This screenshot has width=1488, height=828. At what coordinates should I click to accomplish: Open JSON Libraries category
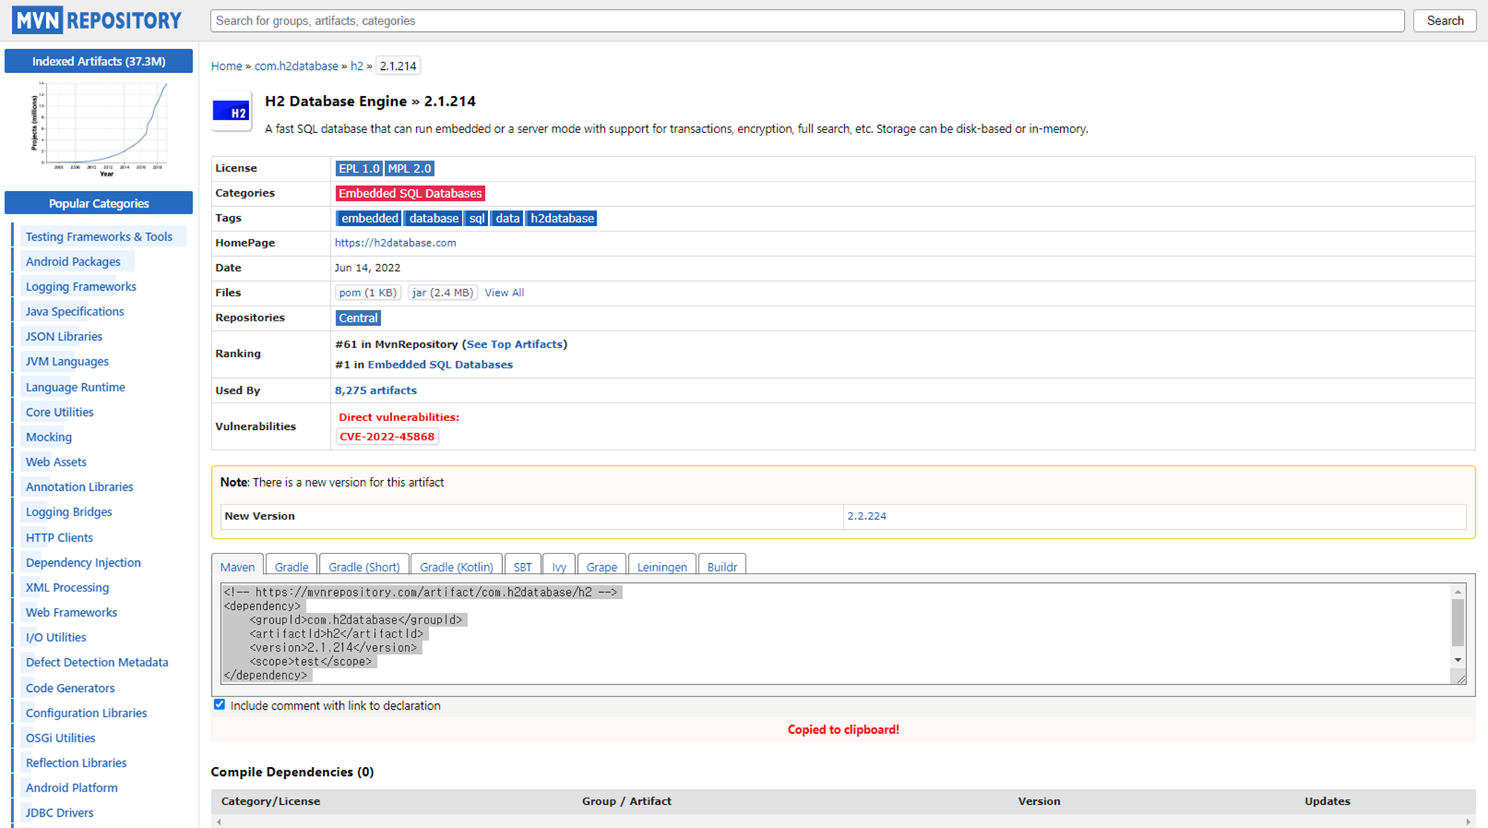tap(64, 336)
